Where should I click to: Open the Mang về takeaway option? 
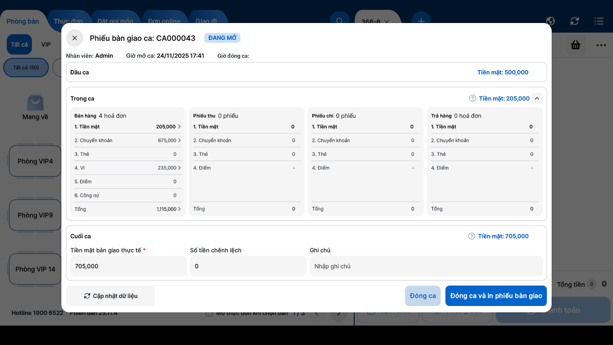(x=35, y=108)
